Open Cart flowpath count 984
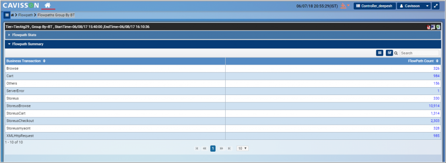This screenshot has width=446, height=163. tap(436, 76)
